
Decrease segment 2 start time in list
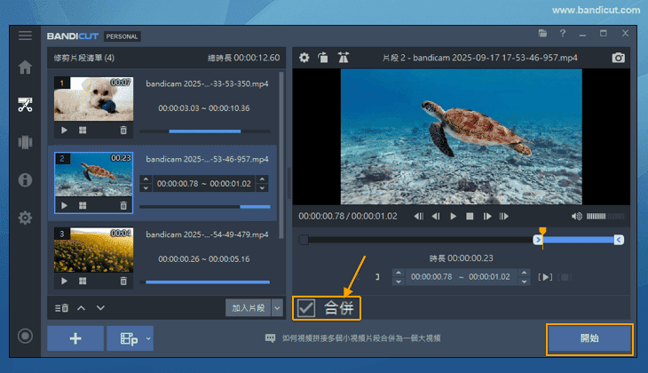point(146,188)
